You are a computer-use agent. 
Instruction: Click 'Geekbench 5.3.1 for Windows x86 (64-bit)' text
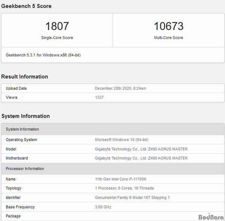pos(43,55)
